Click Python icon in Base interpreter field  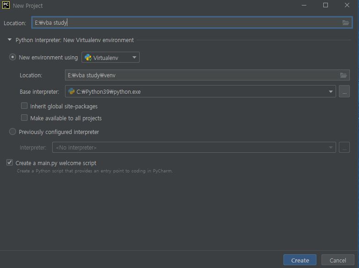click(x=71, y=91)
